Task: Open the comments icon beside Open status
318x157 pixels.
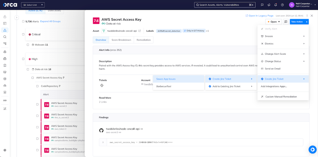Action: 286,22
